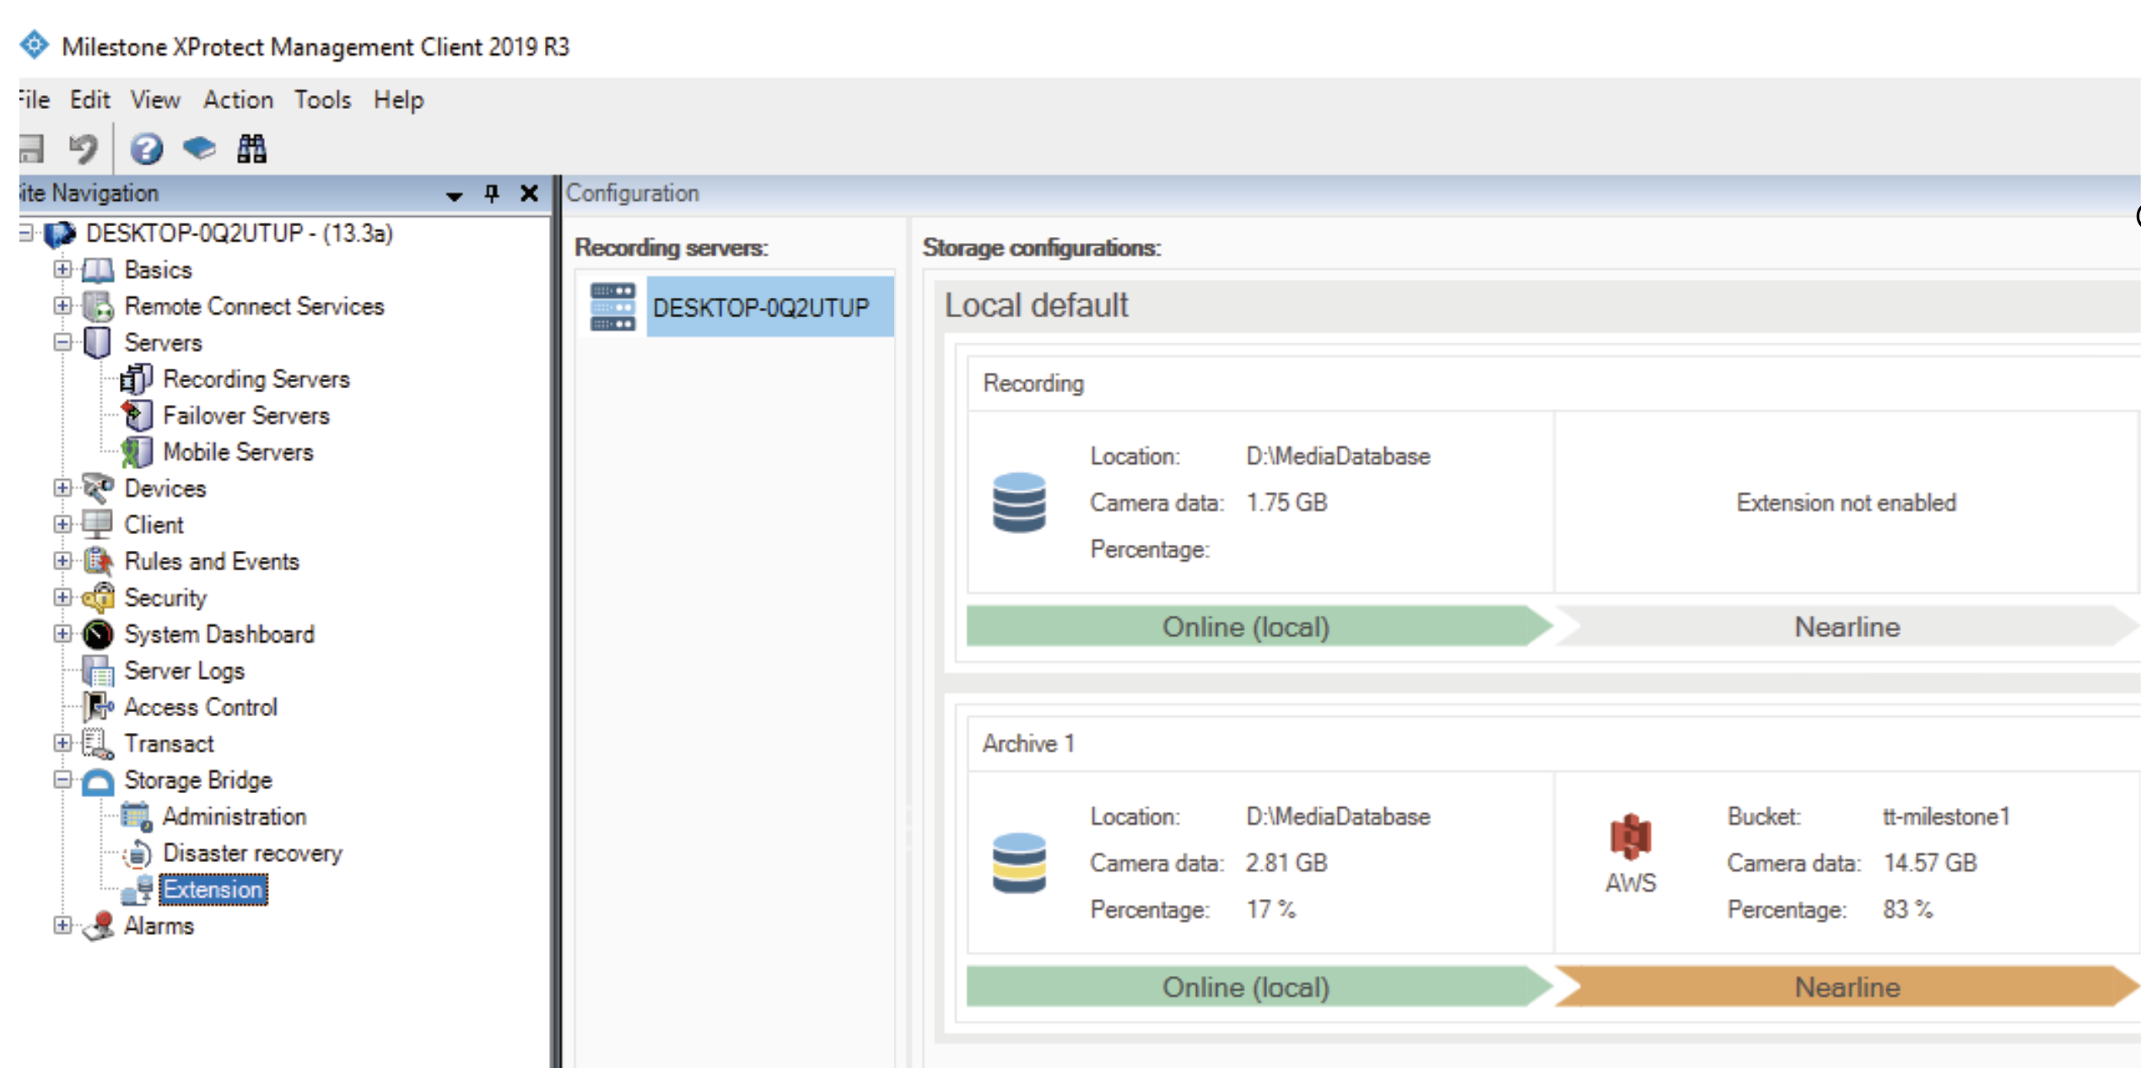Select Administration under Storage Bridge

(x=235, y=817)
